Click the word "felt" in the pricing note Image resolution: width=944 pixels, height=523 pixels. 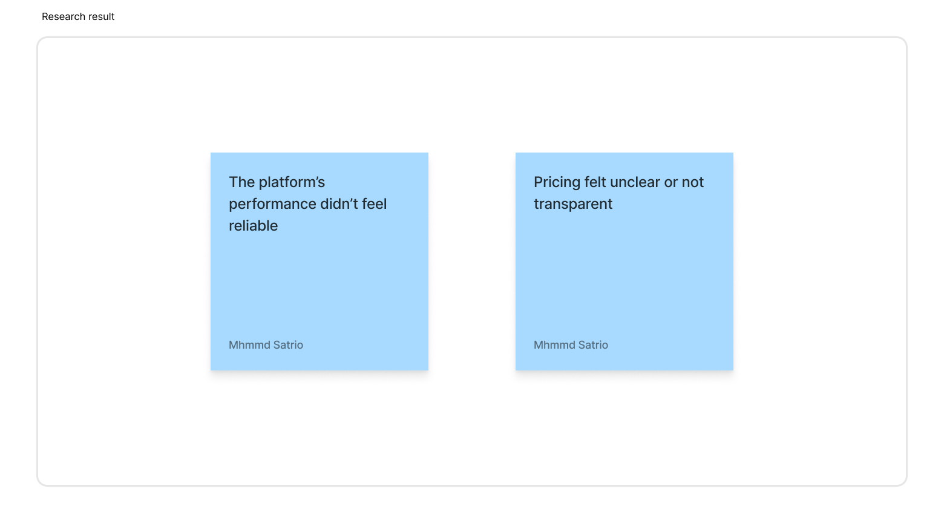[595, 182]
